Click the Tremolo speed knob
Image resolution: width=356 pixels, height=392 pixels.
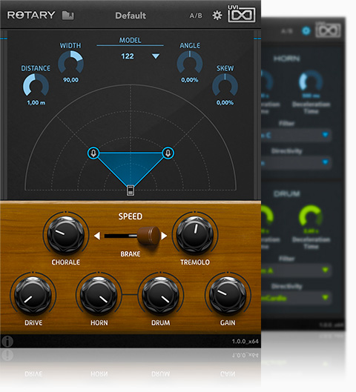pyautogui.click(x=195, y=234)
